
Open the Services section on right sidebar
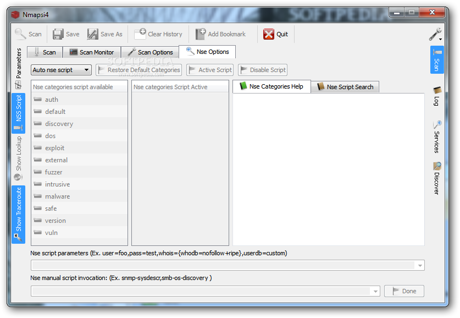coord(437,136)
